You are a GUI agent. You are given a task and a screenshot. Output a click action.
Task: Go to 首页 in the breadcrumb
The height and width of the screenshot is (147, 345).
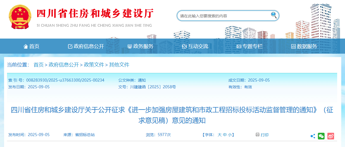(39, 65)
